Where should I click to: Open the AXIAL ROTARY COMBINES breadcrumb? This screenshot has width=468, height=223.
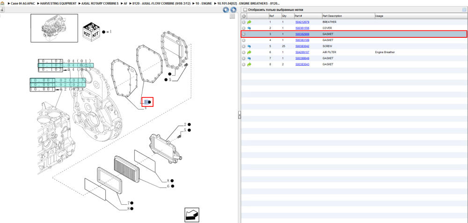coord(100,3)
